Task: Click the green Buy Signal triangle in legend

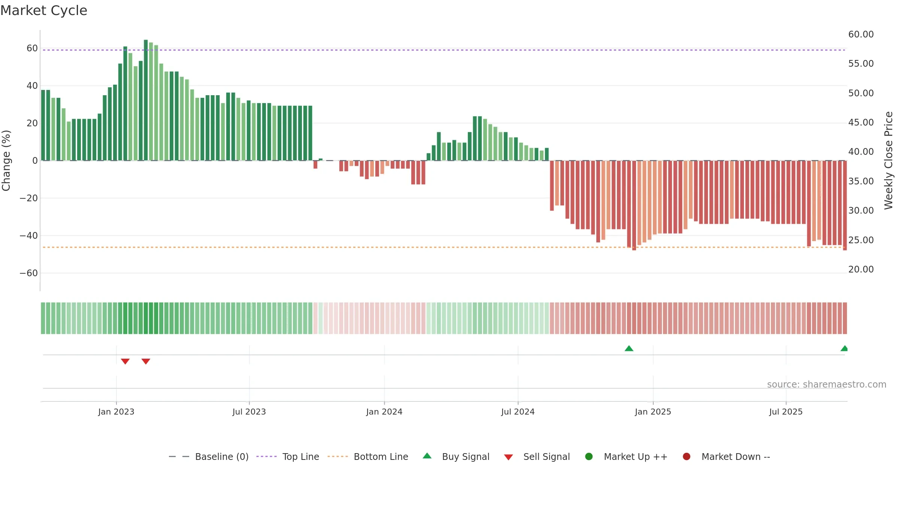Action: pos(427,456)
